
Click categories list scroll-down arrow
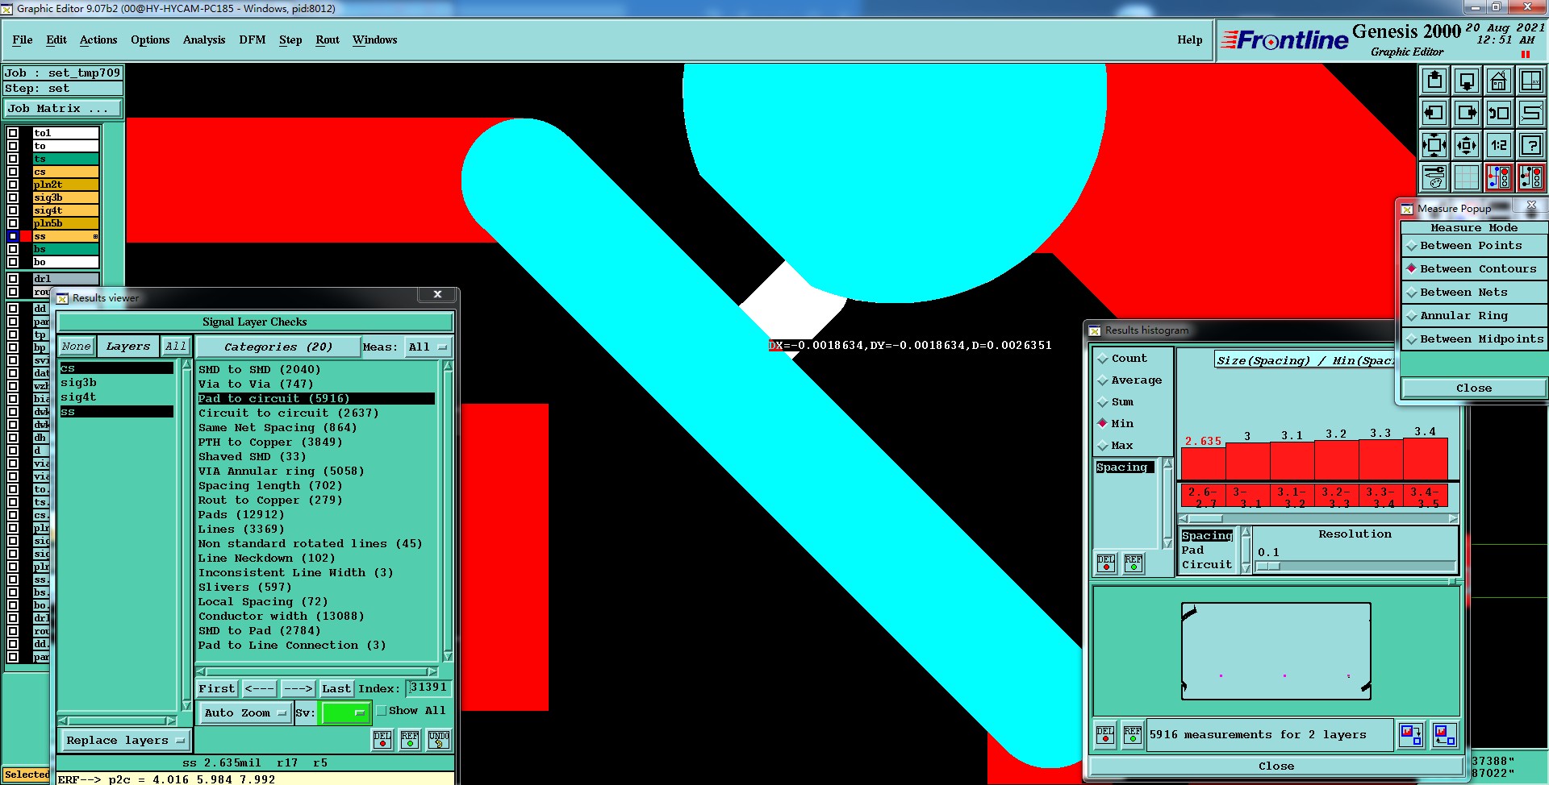tap(448, 657)
